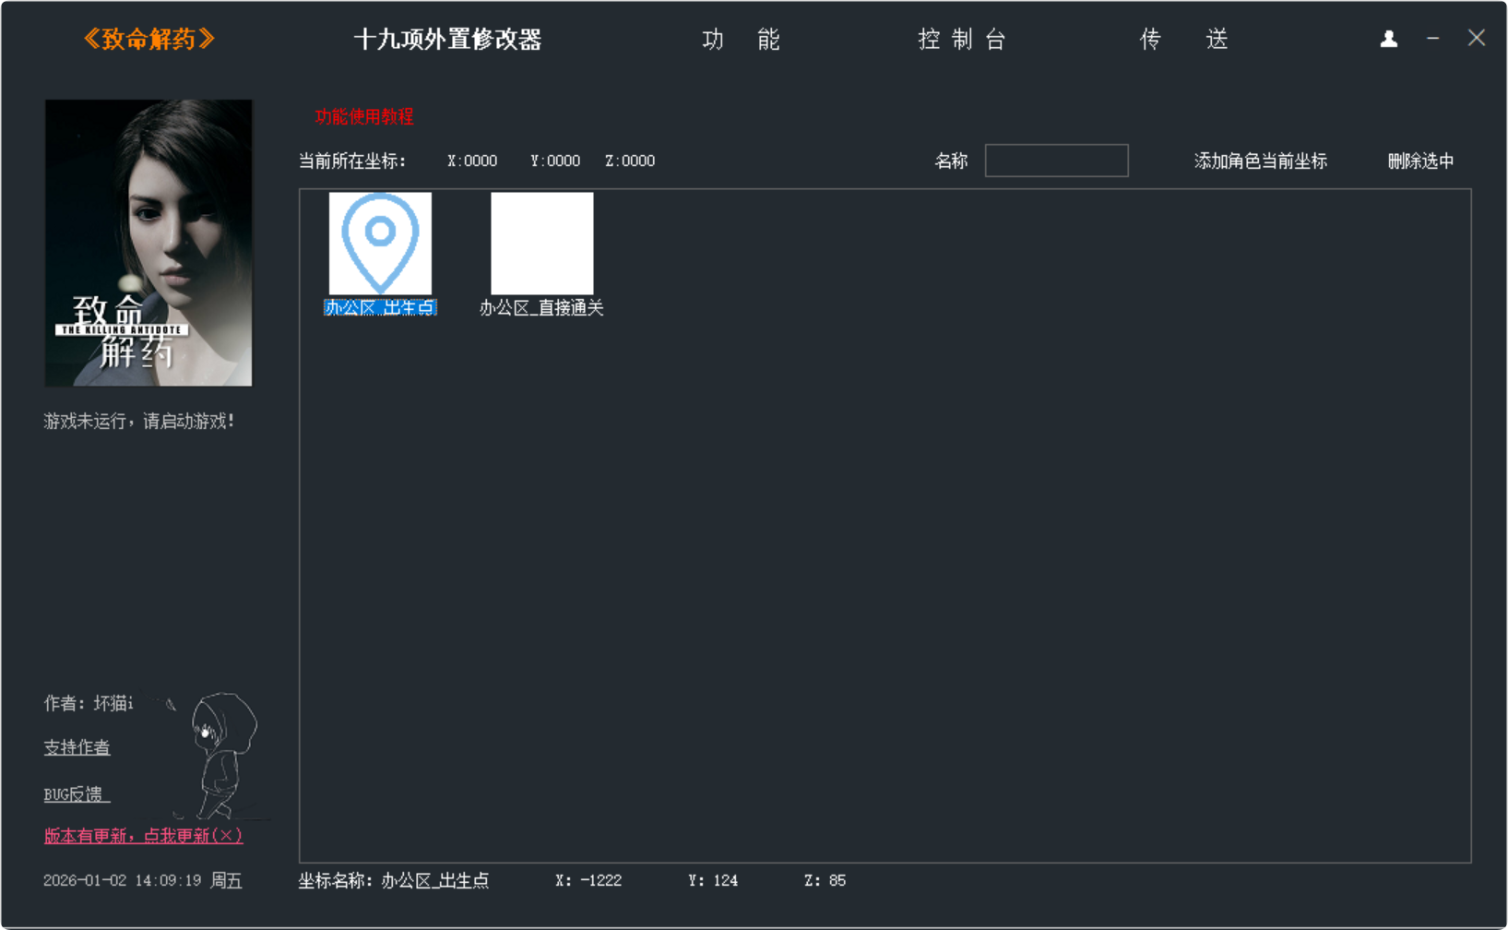Screen dimensions: 1508x930
Task: Switch to the 控制台 tab
Action: point(961,40)
